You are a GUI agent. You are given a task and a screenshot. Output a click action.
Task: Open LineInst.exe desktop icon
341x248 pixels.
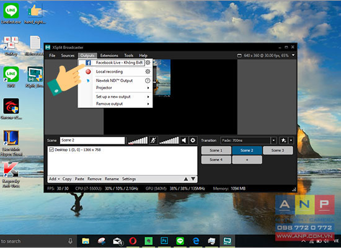pos(11,13)
